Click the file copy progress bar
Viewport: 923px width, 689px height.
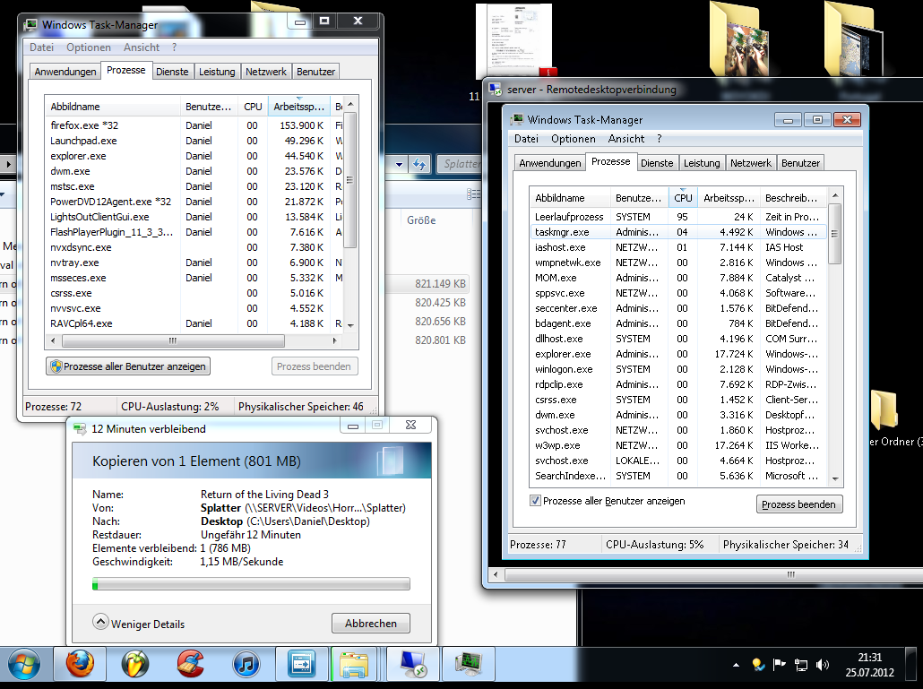point(251,583)
